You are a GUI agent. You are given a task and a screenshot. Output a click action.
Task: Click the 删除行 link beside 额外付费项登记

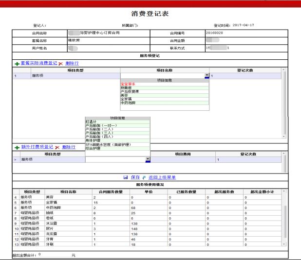(69, 147)
